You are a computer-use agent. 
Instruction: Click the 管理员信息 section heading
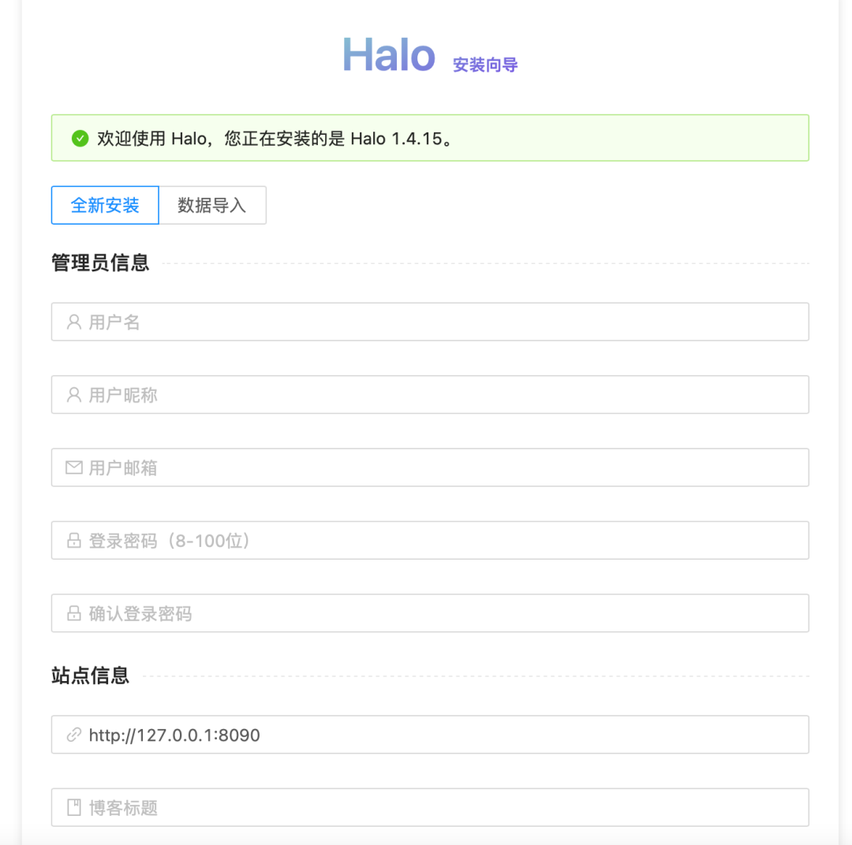click(101, 262)
